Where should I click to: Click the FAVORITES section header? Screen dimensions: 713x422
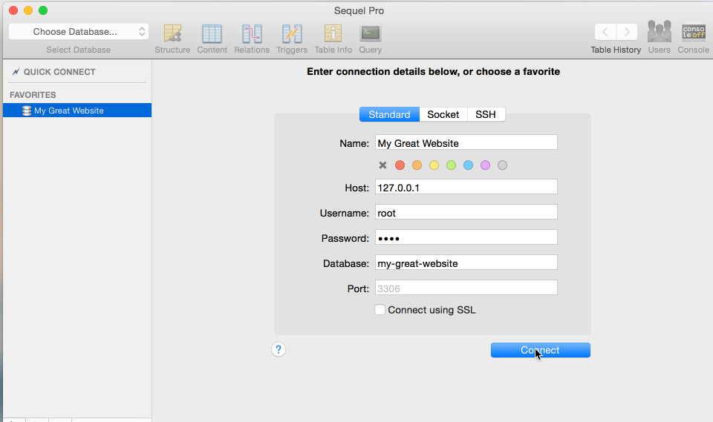(x=33, y=95)
